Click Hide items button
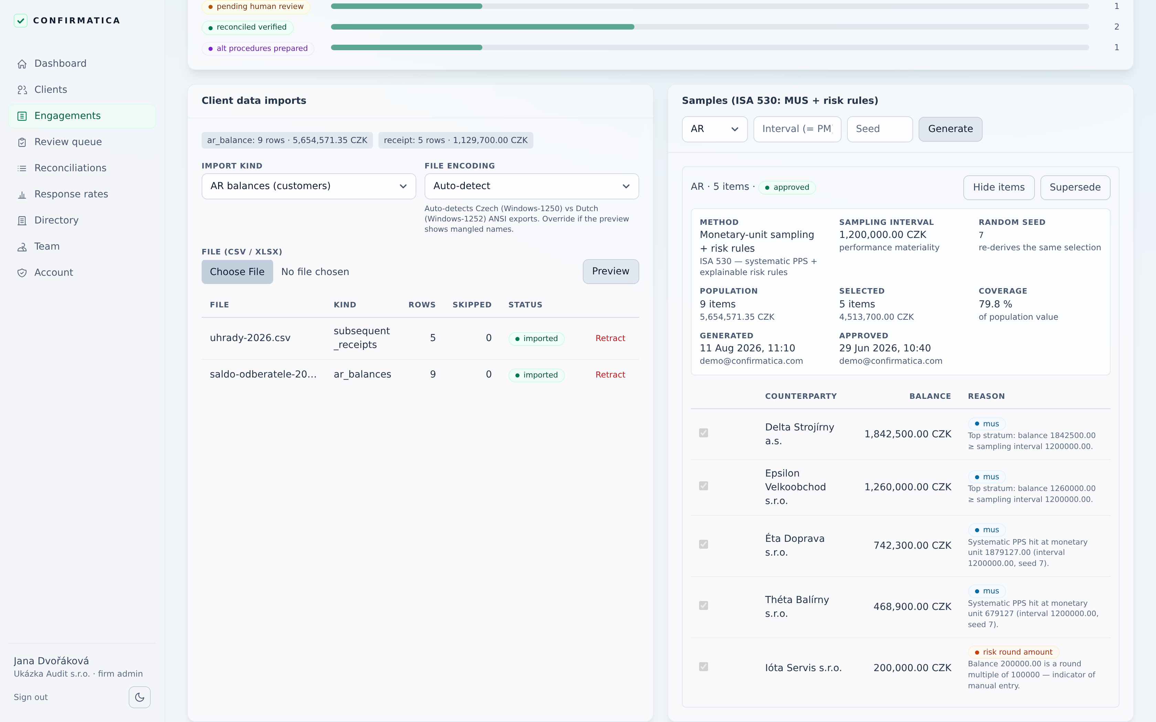Image resolution: width=1156 pixels, height=722 pixels. (x=999, y=187)
